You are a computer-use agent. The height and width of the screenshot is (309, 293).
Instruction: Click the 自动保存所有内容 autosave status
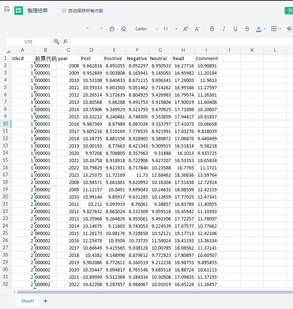tap(86, 11)
